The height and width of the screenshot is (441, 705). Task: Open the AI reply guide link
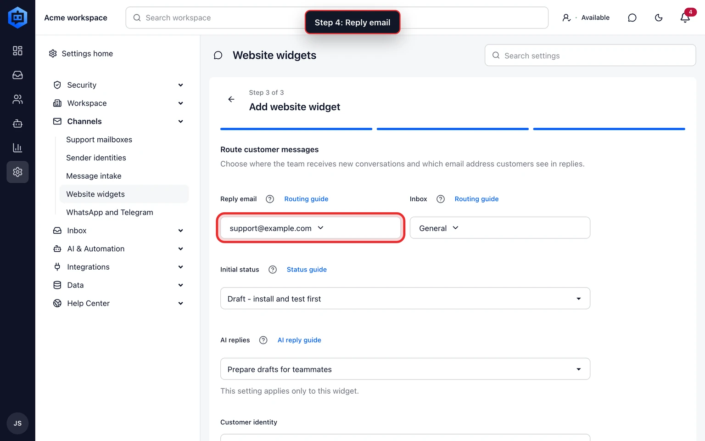(x=299, y=340)
